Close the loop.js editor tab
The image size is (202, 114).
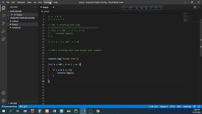click(53, 7)
